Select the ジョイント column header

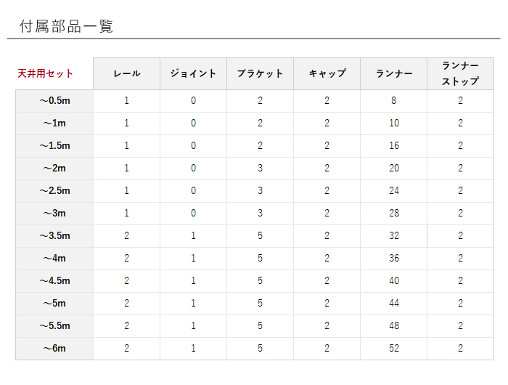[x=194, y=73]
